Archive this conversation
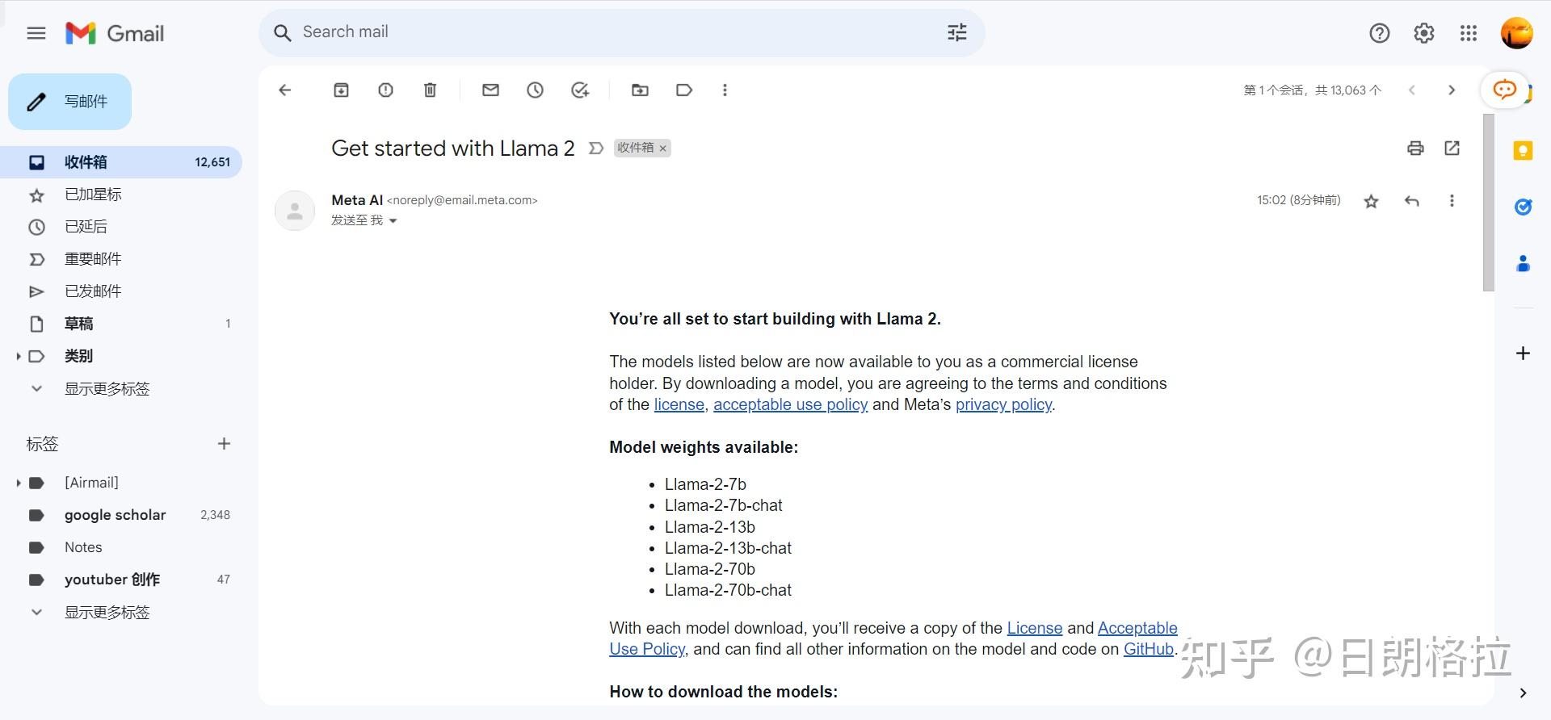This screenshot has height=720, width=1551. point(342,90)
